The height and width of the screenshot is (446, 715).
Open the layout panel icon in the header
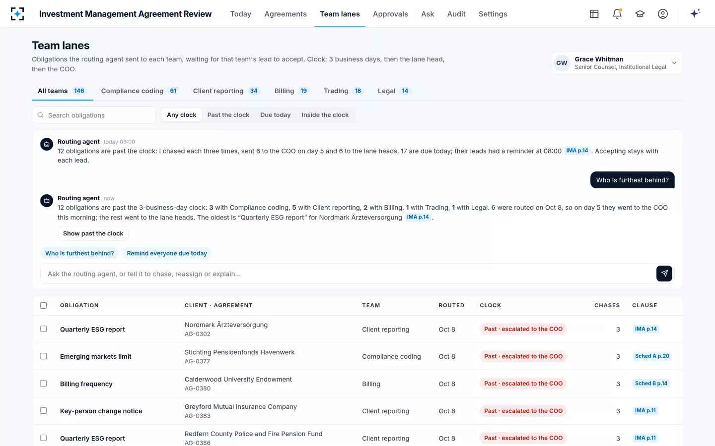(x=594, y=14)
